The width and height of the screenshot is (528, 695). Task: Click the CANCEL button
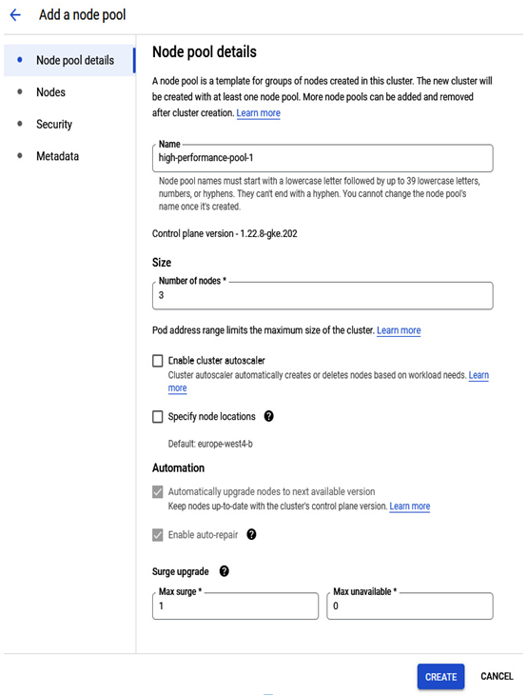[497, 676]
